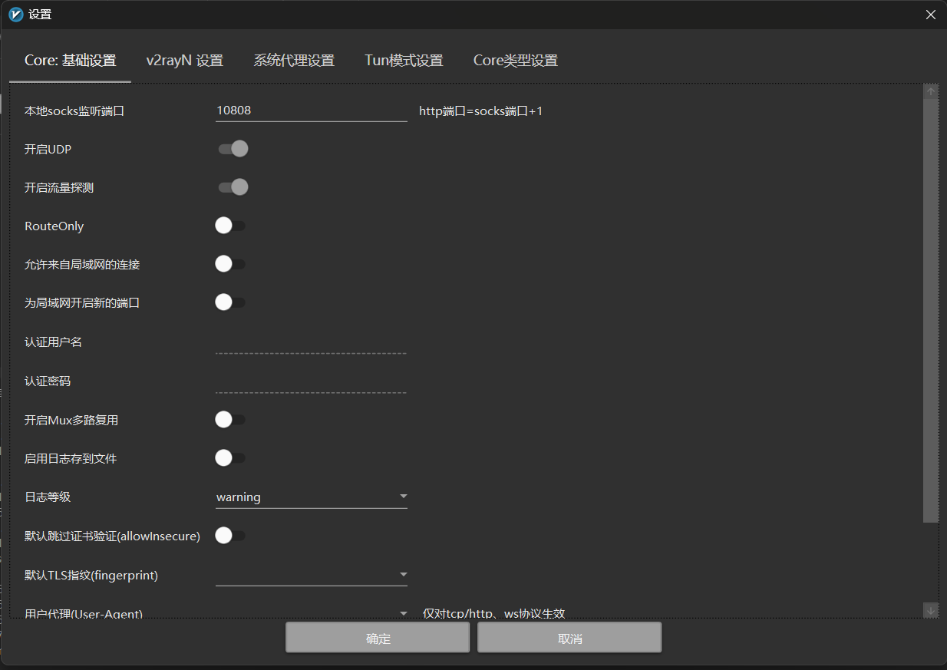Expand the 默认TLS指纹(fingerprint) dropdown

tap(311, 575)
